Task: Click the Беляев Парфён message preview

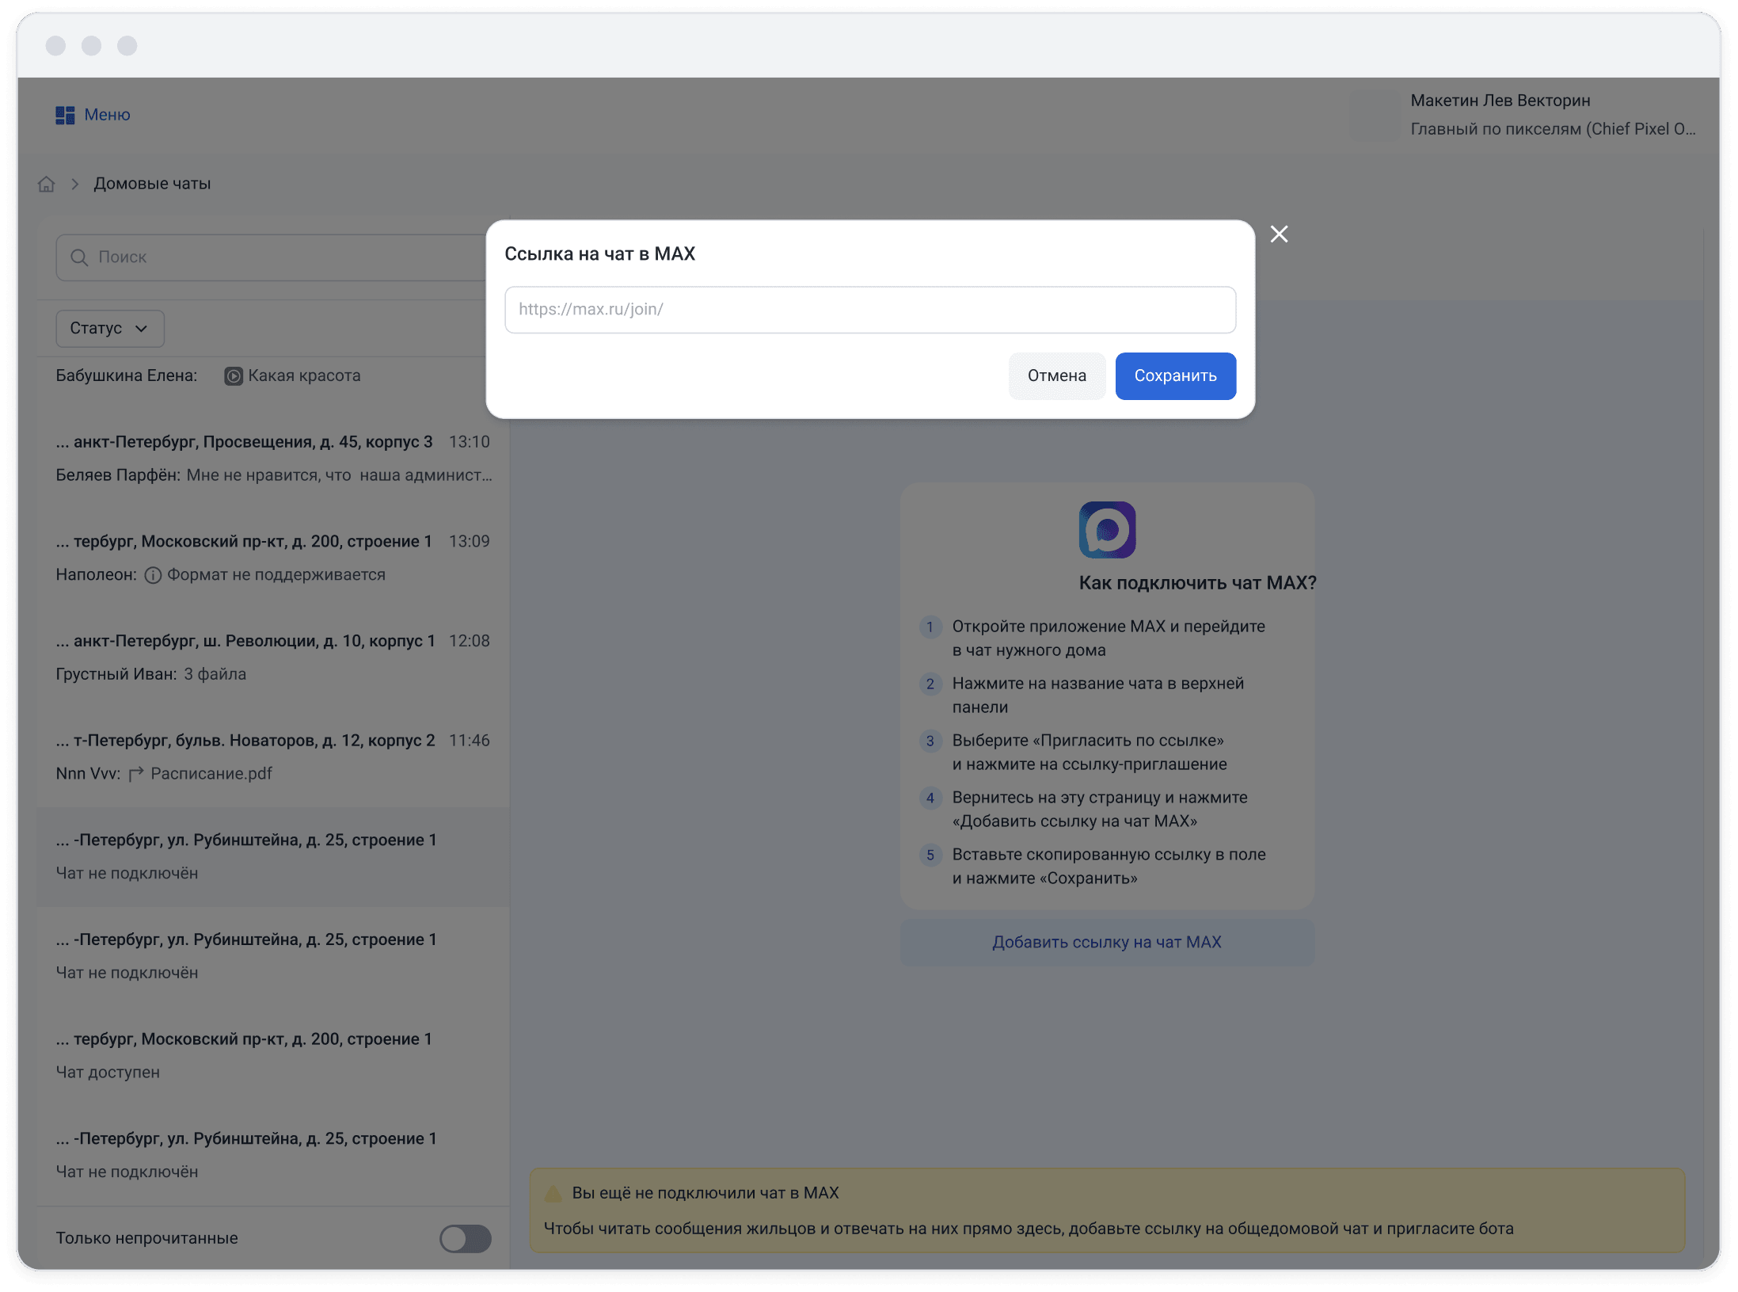Action: [274, 475]
